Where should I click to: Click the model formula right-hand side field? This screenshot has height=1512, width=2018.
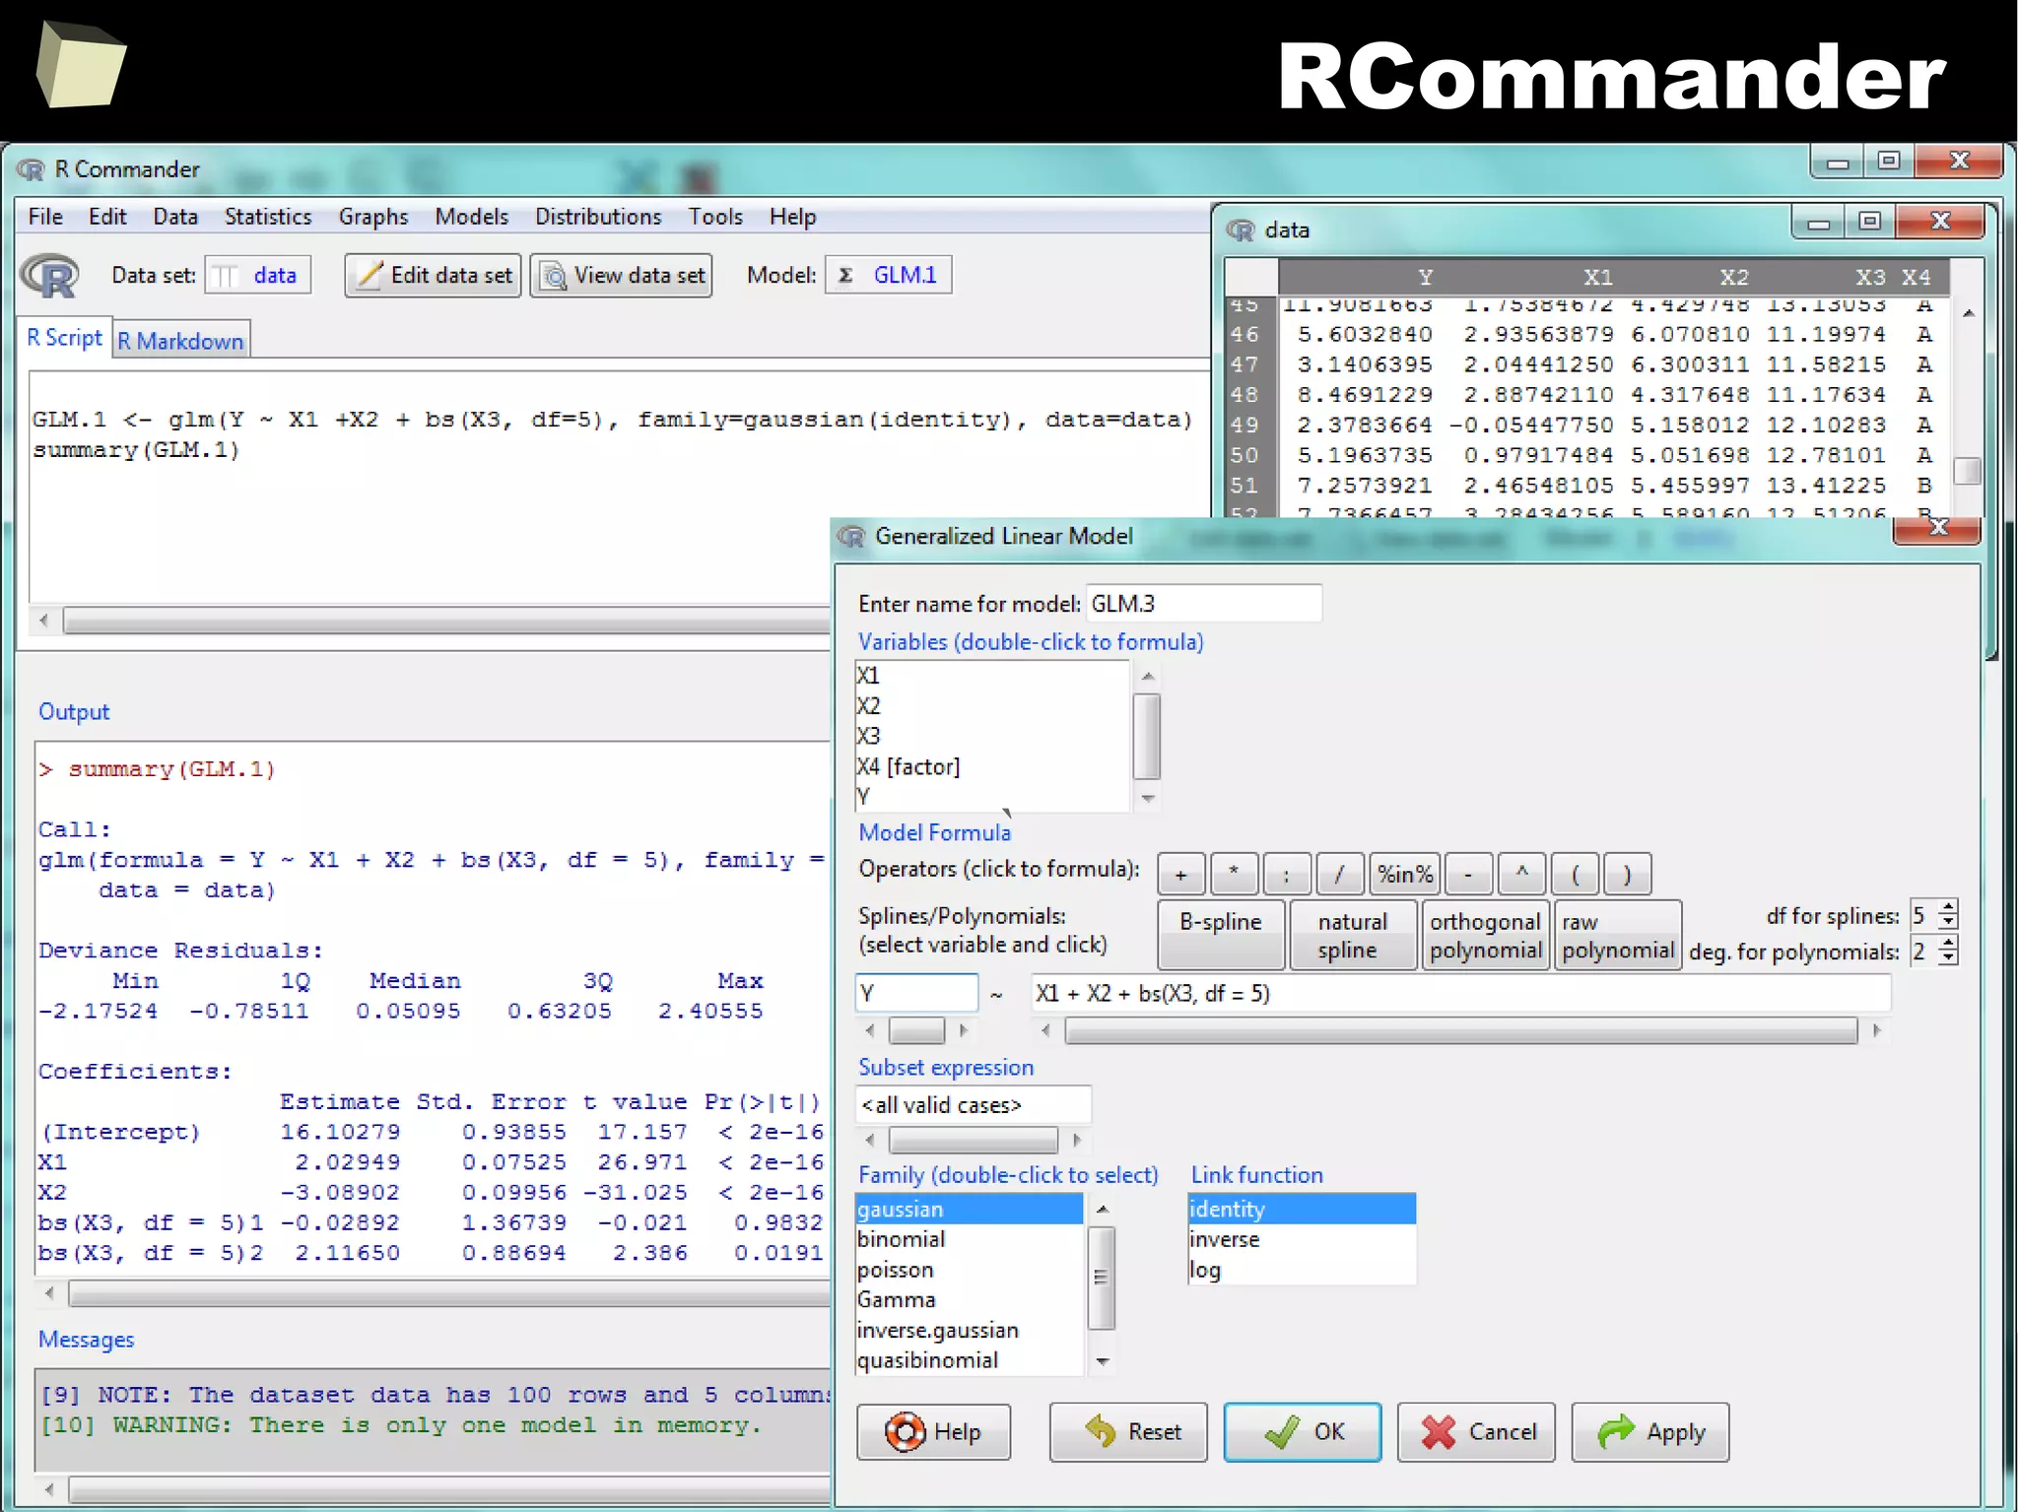pos(1460,993)
